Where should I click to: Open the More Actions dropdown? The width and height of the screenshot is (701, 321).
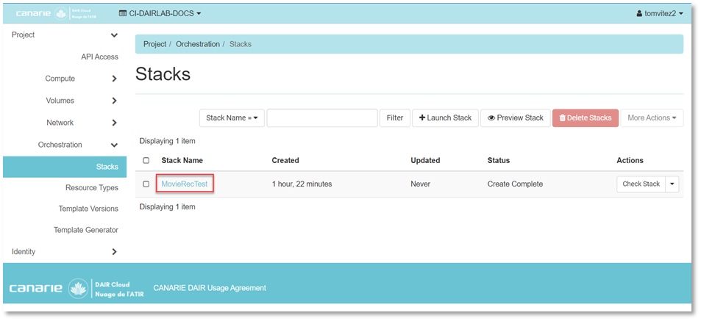(x=651, y=118)
